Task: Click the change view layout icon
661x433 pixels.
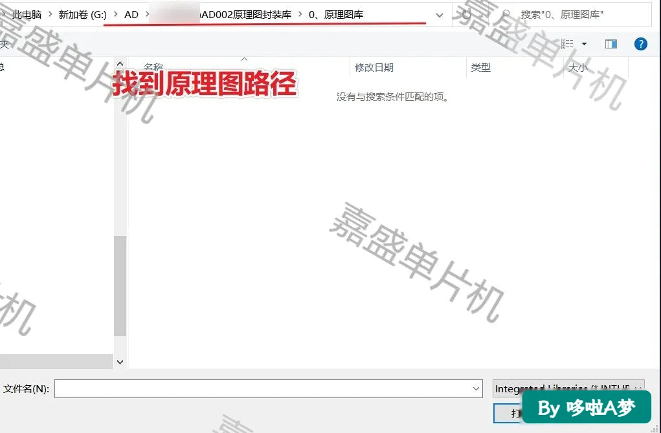Action: tap(567, 43)
